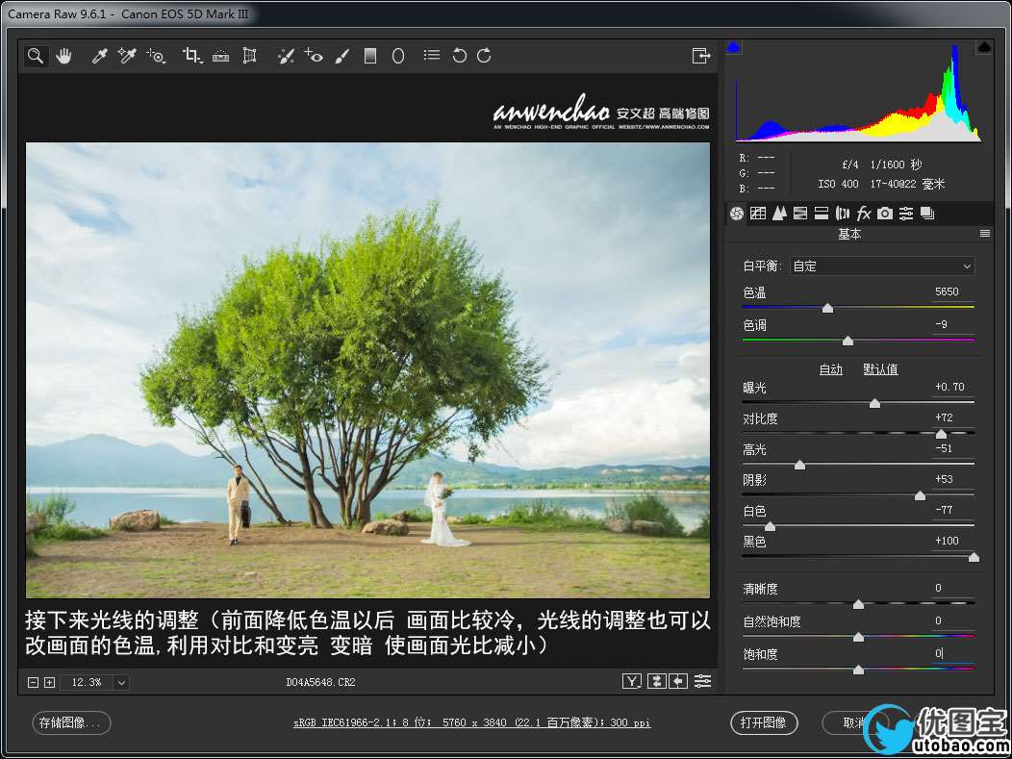
Task: Toggle full screen mode icon
Action: [700, 56]
